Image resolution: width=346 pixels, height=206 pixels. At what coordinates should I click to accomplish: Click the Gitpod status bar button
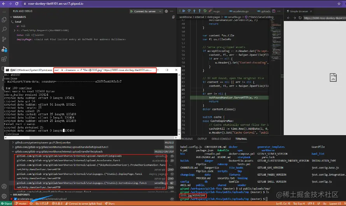6,203
